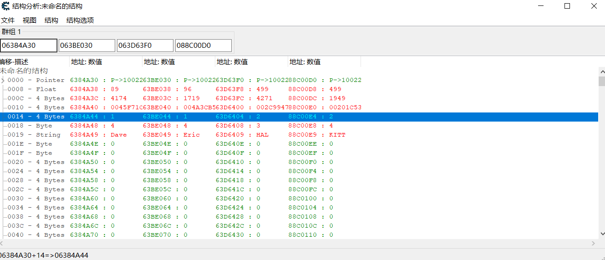The height and width of the screenshot is (260, 605).
Task: Maximize the structure dissect window
Action: (x=567, y=6)
